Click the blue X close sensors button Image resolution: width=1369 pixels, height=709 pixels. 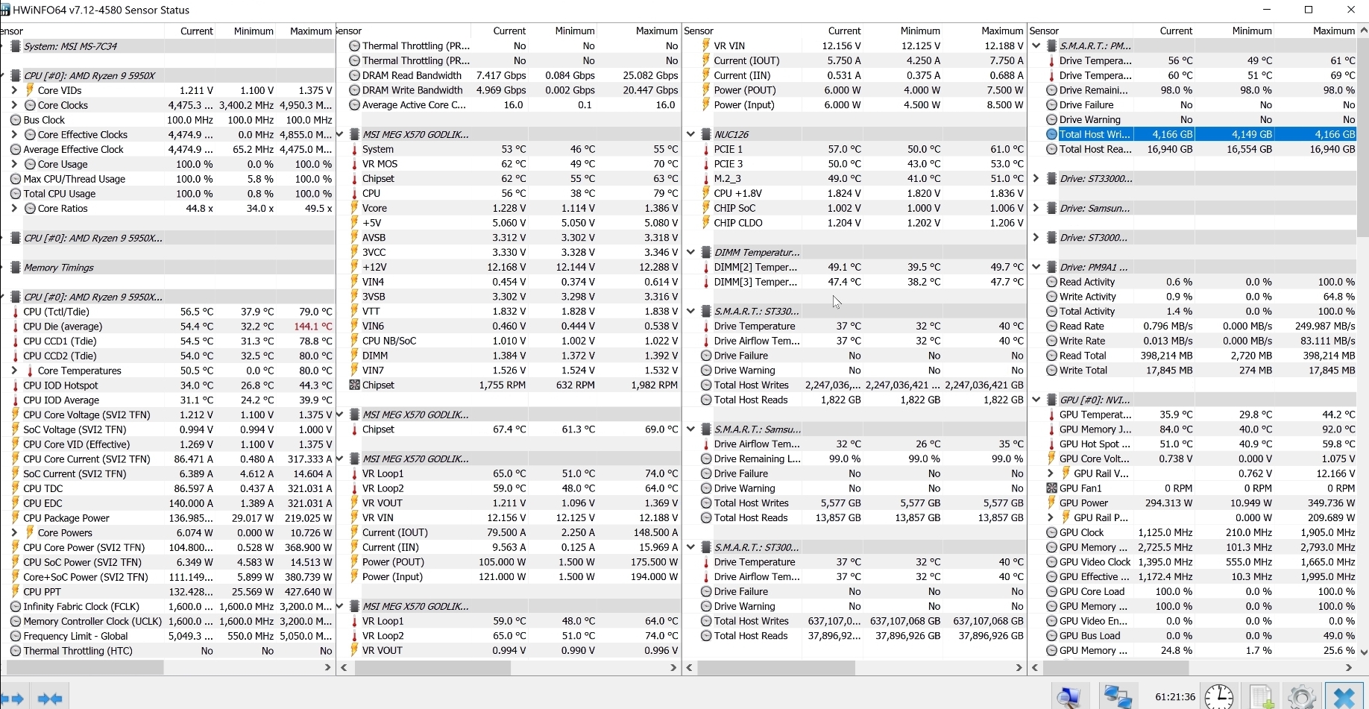[x=1344, y=697]
